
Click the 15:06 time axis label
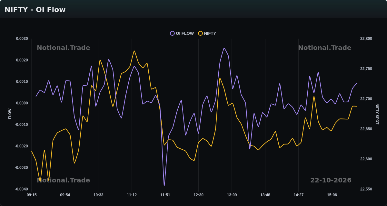pos(332,195)
